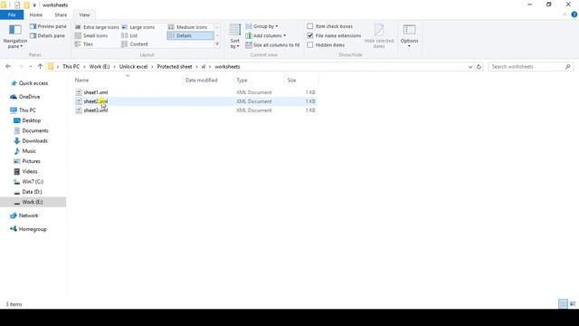Open Music in navigation pane
The image size is (579, 326).
pyautogui.click(x=24, y=151)
